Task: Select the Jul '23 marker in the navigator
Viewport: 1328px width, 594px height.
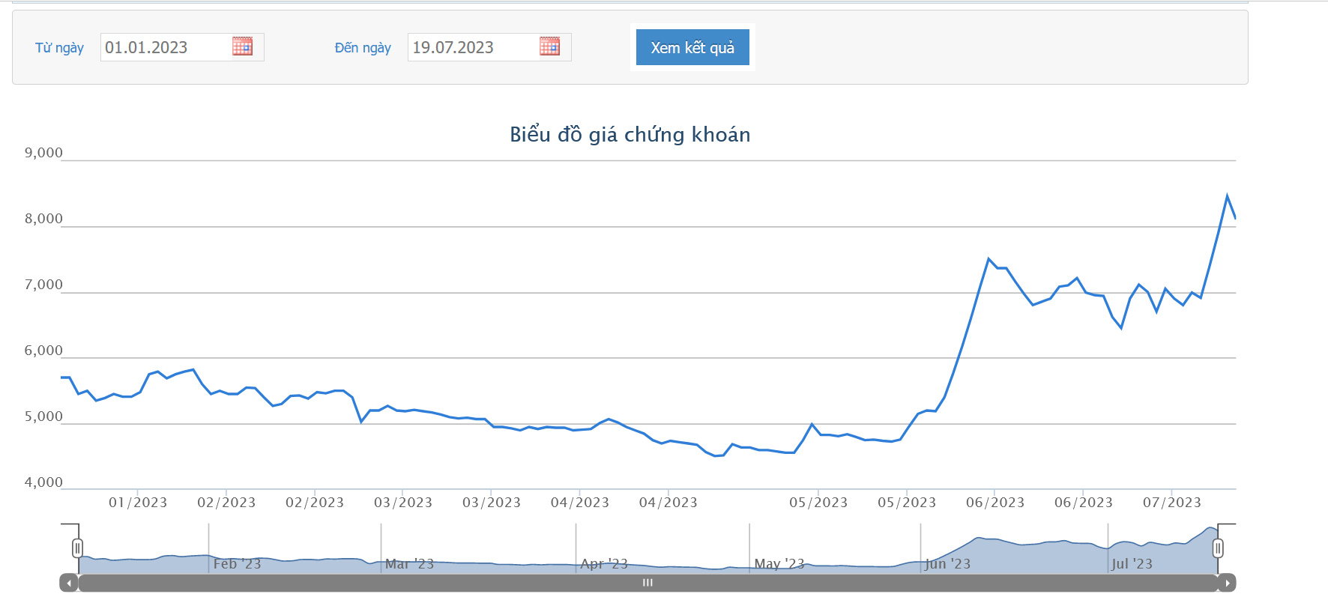Action: point(1132,564)
